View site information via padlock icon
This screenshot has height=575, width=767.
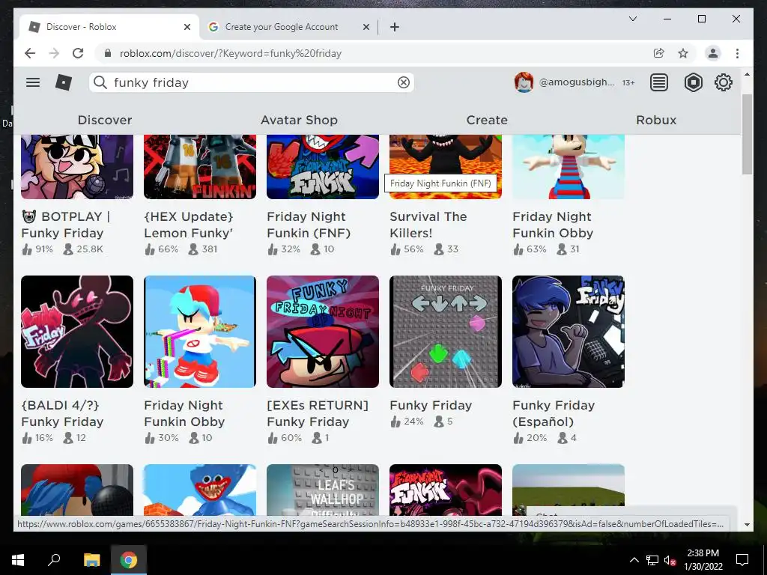pos(108,53)
